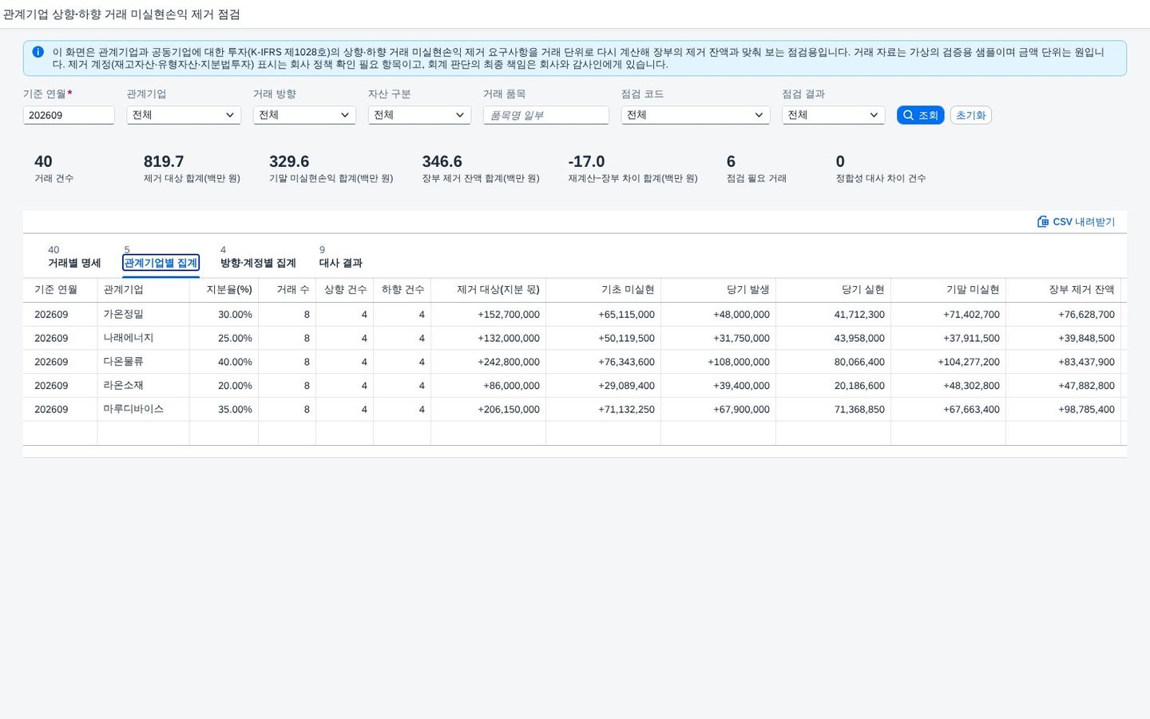Click the info icon in the notice banner

pos(38,52)
